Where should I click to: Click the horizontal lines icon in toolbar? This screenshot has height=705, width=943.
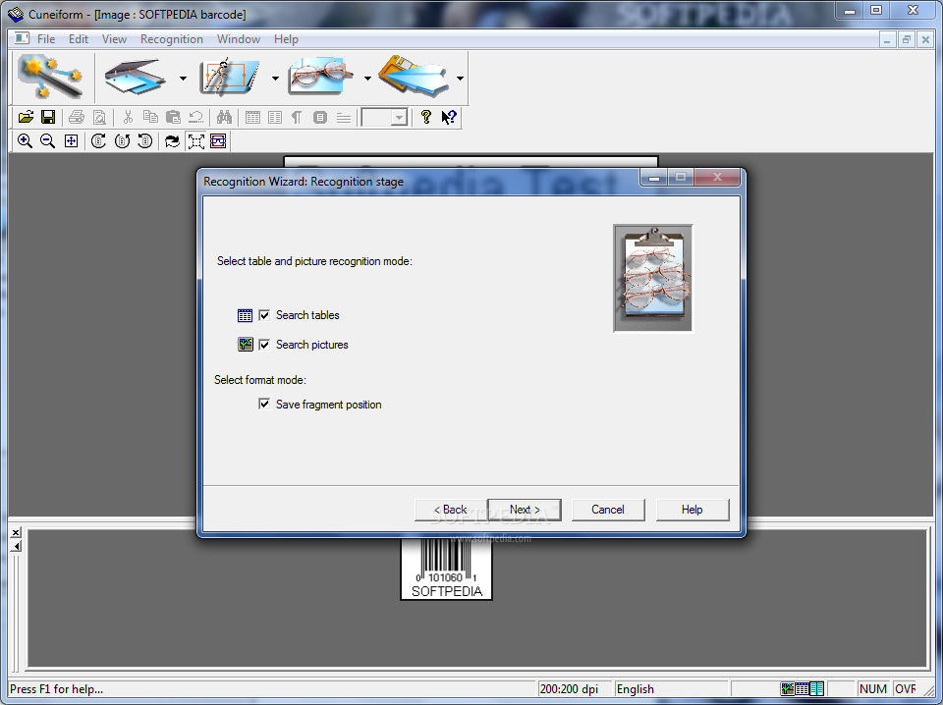click(344, 117)
